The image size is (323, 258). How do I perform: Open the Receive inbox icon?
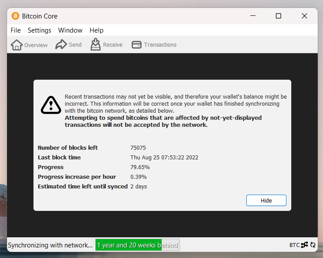(95, 44)
